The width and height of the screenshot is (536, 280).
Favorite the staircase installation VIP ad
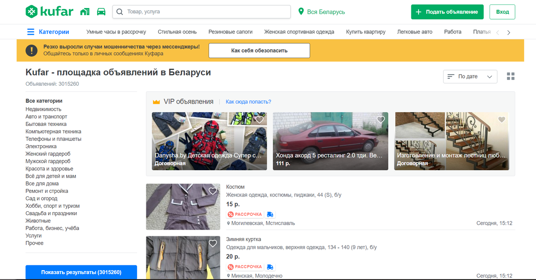(x=502, y=120)
